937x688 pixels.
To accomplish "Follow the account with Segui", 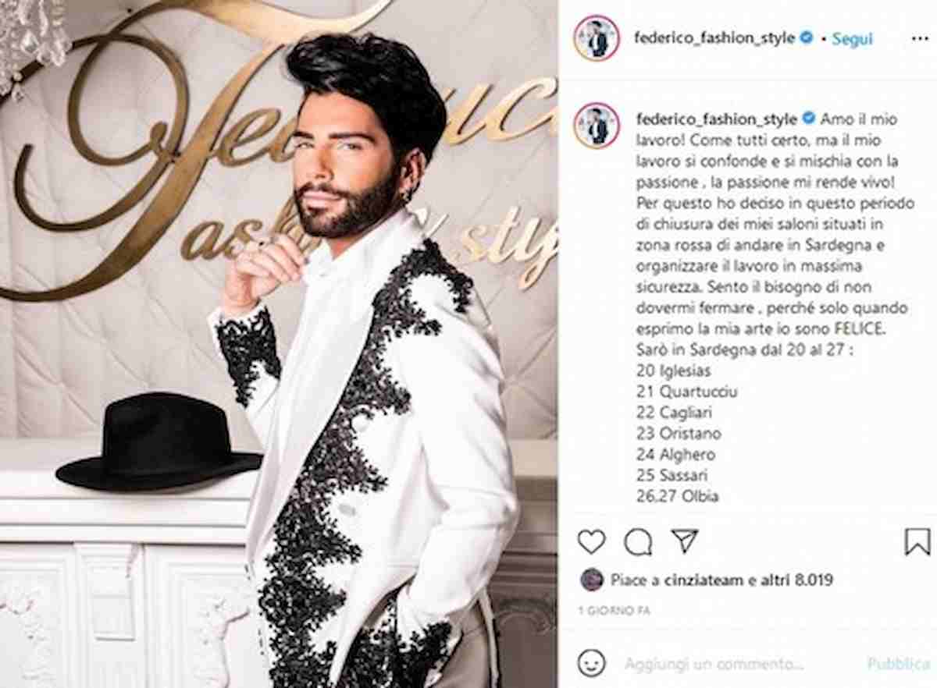I will coord(852,38).
